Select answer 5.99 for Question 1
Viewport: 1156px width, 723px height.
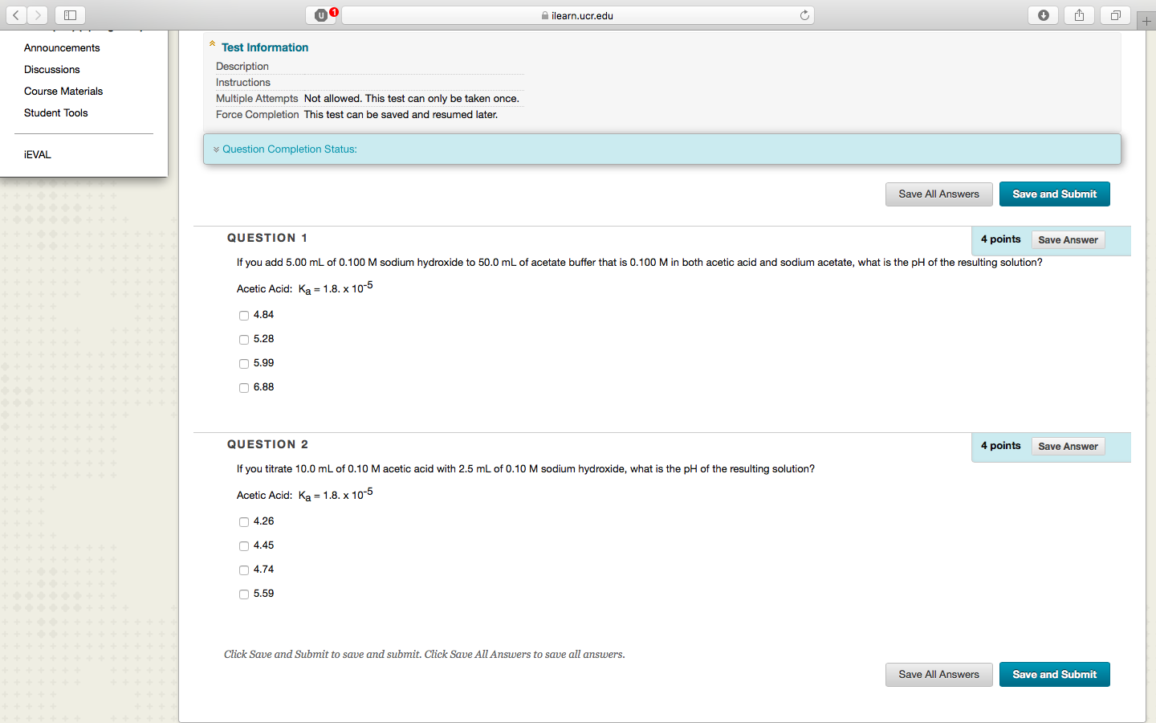(244, 364)
